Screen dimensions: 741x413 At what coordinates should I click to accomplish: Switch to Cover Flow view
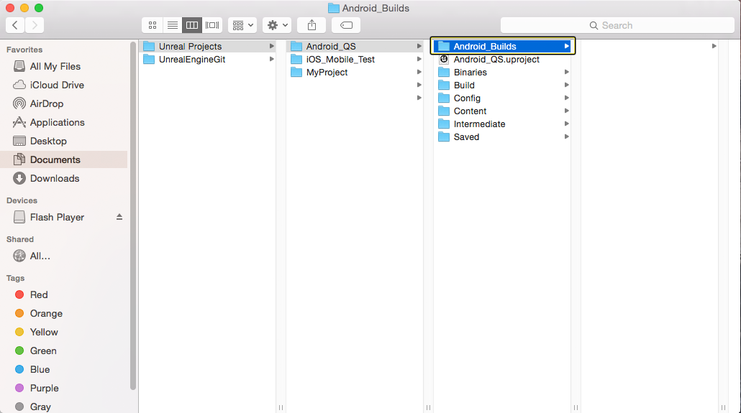coord(212,25)
